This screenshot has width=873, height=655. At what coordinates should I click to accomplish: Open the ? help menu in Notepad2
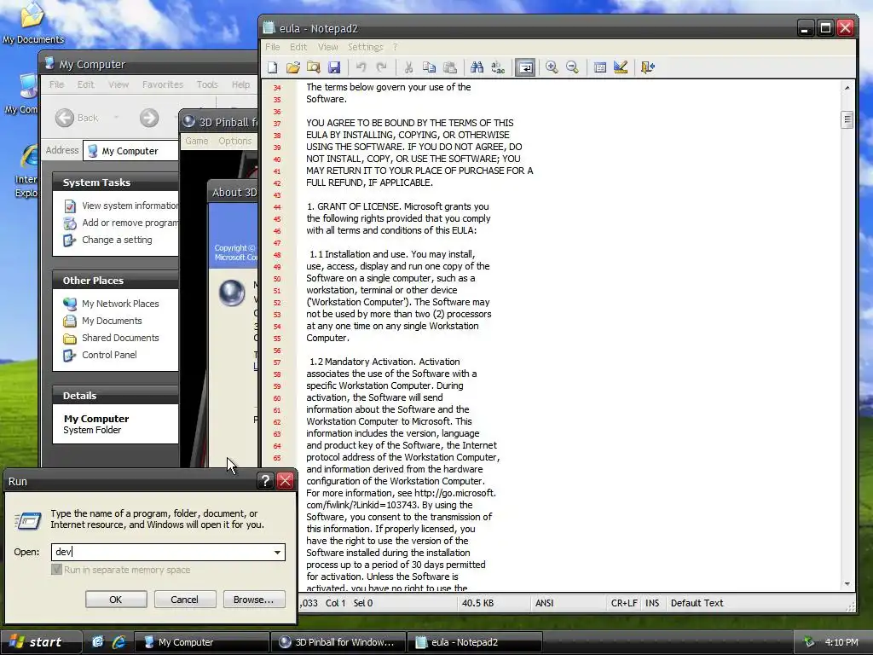click(x=395, y=48)
